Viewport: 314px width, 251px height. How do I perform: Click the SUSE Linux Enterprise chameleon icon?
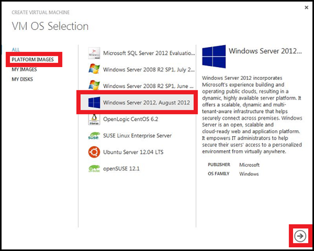94,136
